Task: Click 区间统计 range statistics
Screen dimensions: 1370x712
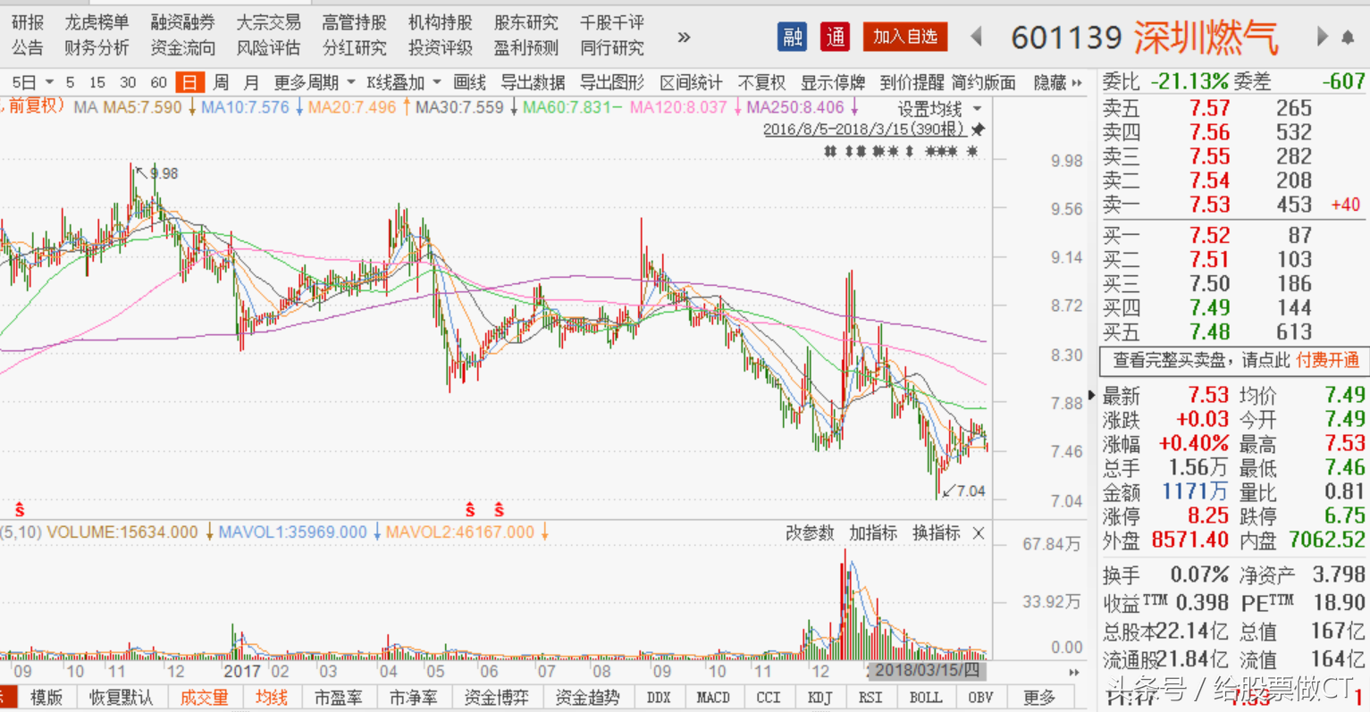Action: (691, 82)
